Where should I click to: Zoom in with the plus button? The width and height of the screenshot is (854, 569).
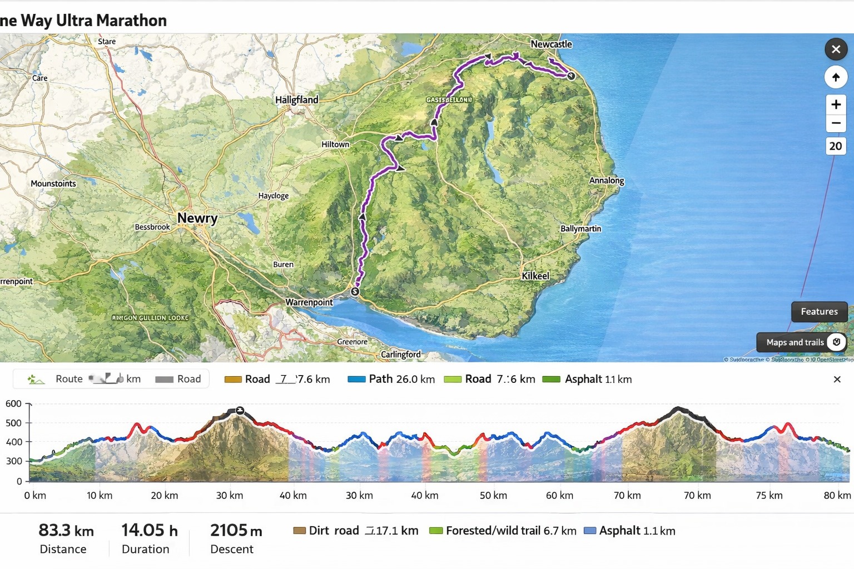(836, 104)
